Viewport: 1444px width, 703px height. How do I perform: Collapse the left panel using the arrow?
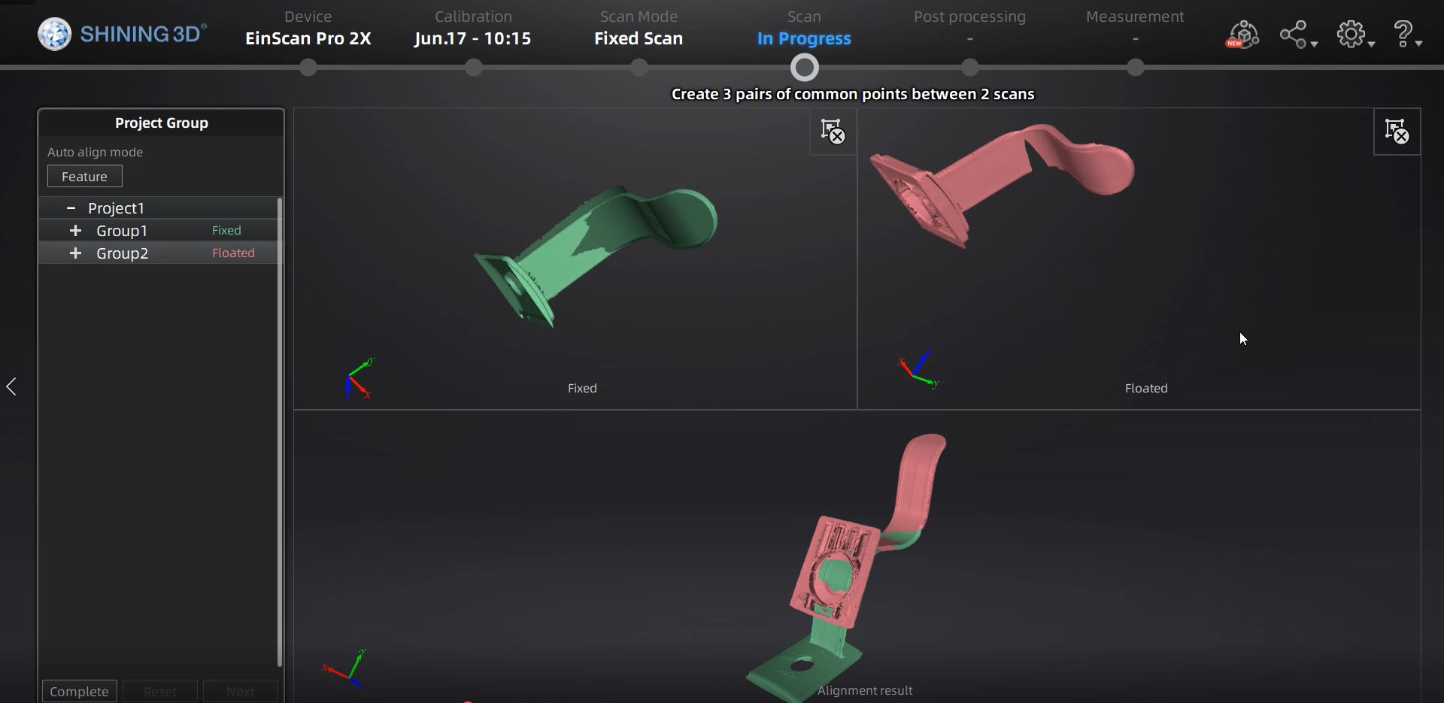[x=12, y=386]
